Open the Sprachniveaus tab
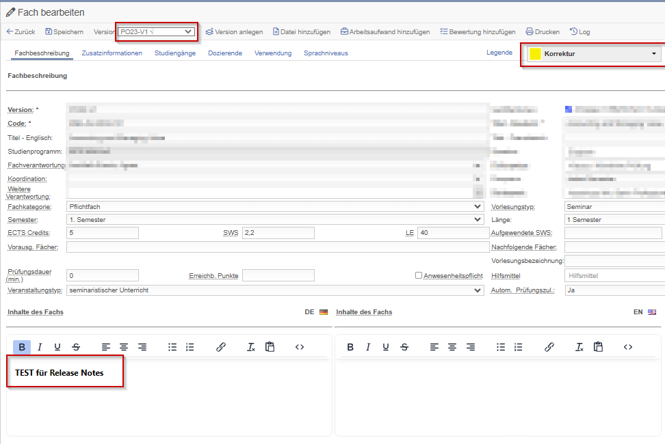Image resolution: width=665 pixels, height=444 pixels. [326, 53]
